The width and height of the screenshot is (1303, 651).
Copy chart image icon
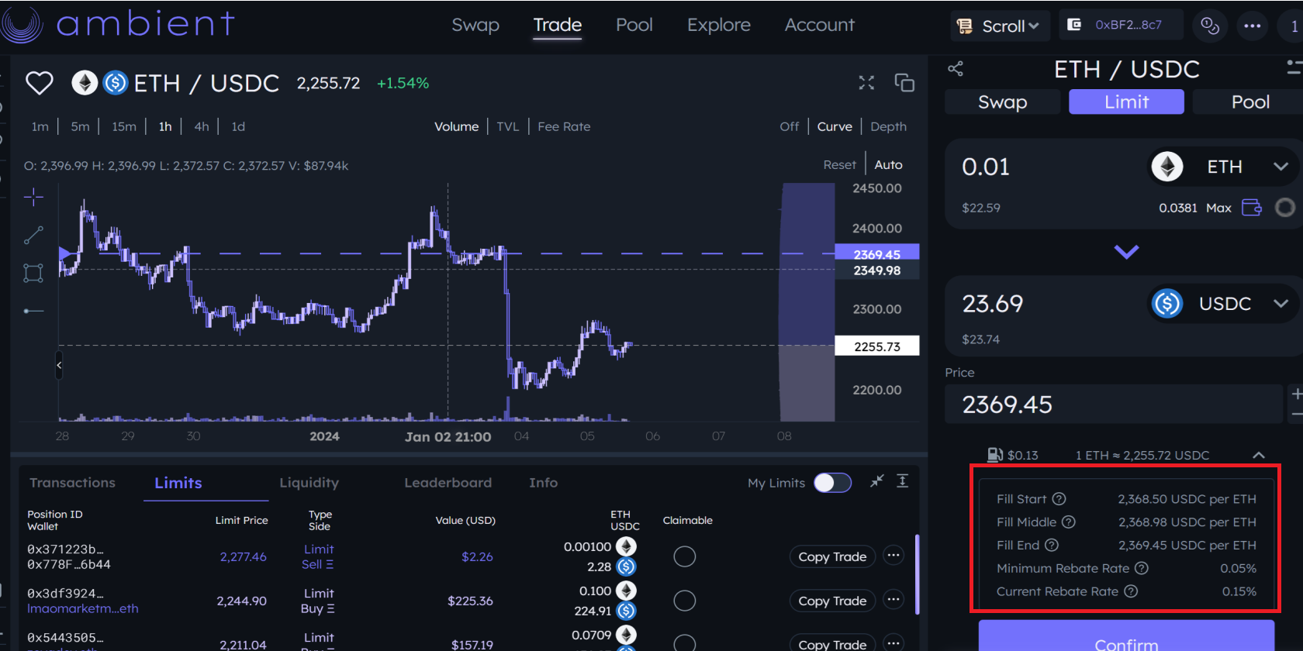pyautogui.click(x=904, y=82)
